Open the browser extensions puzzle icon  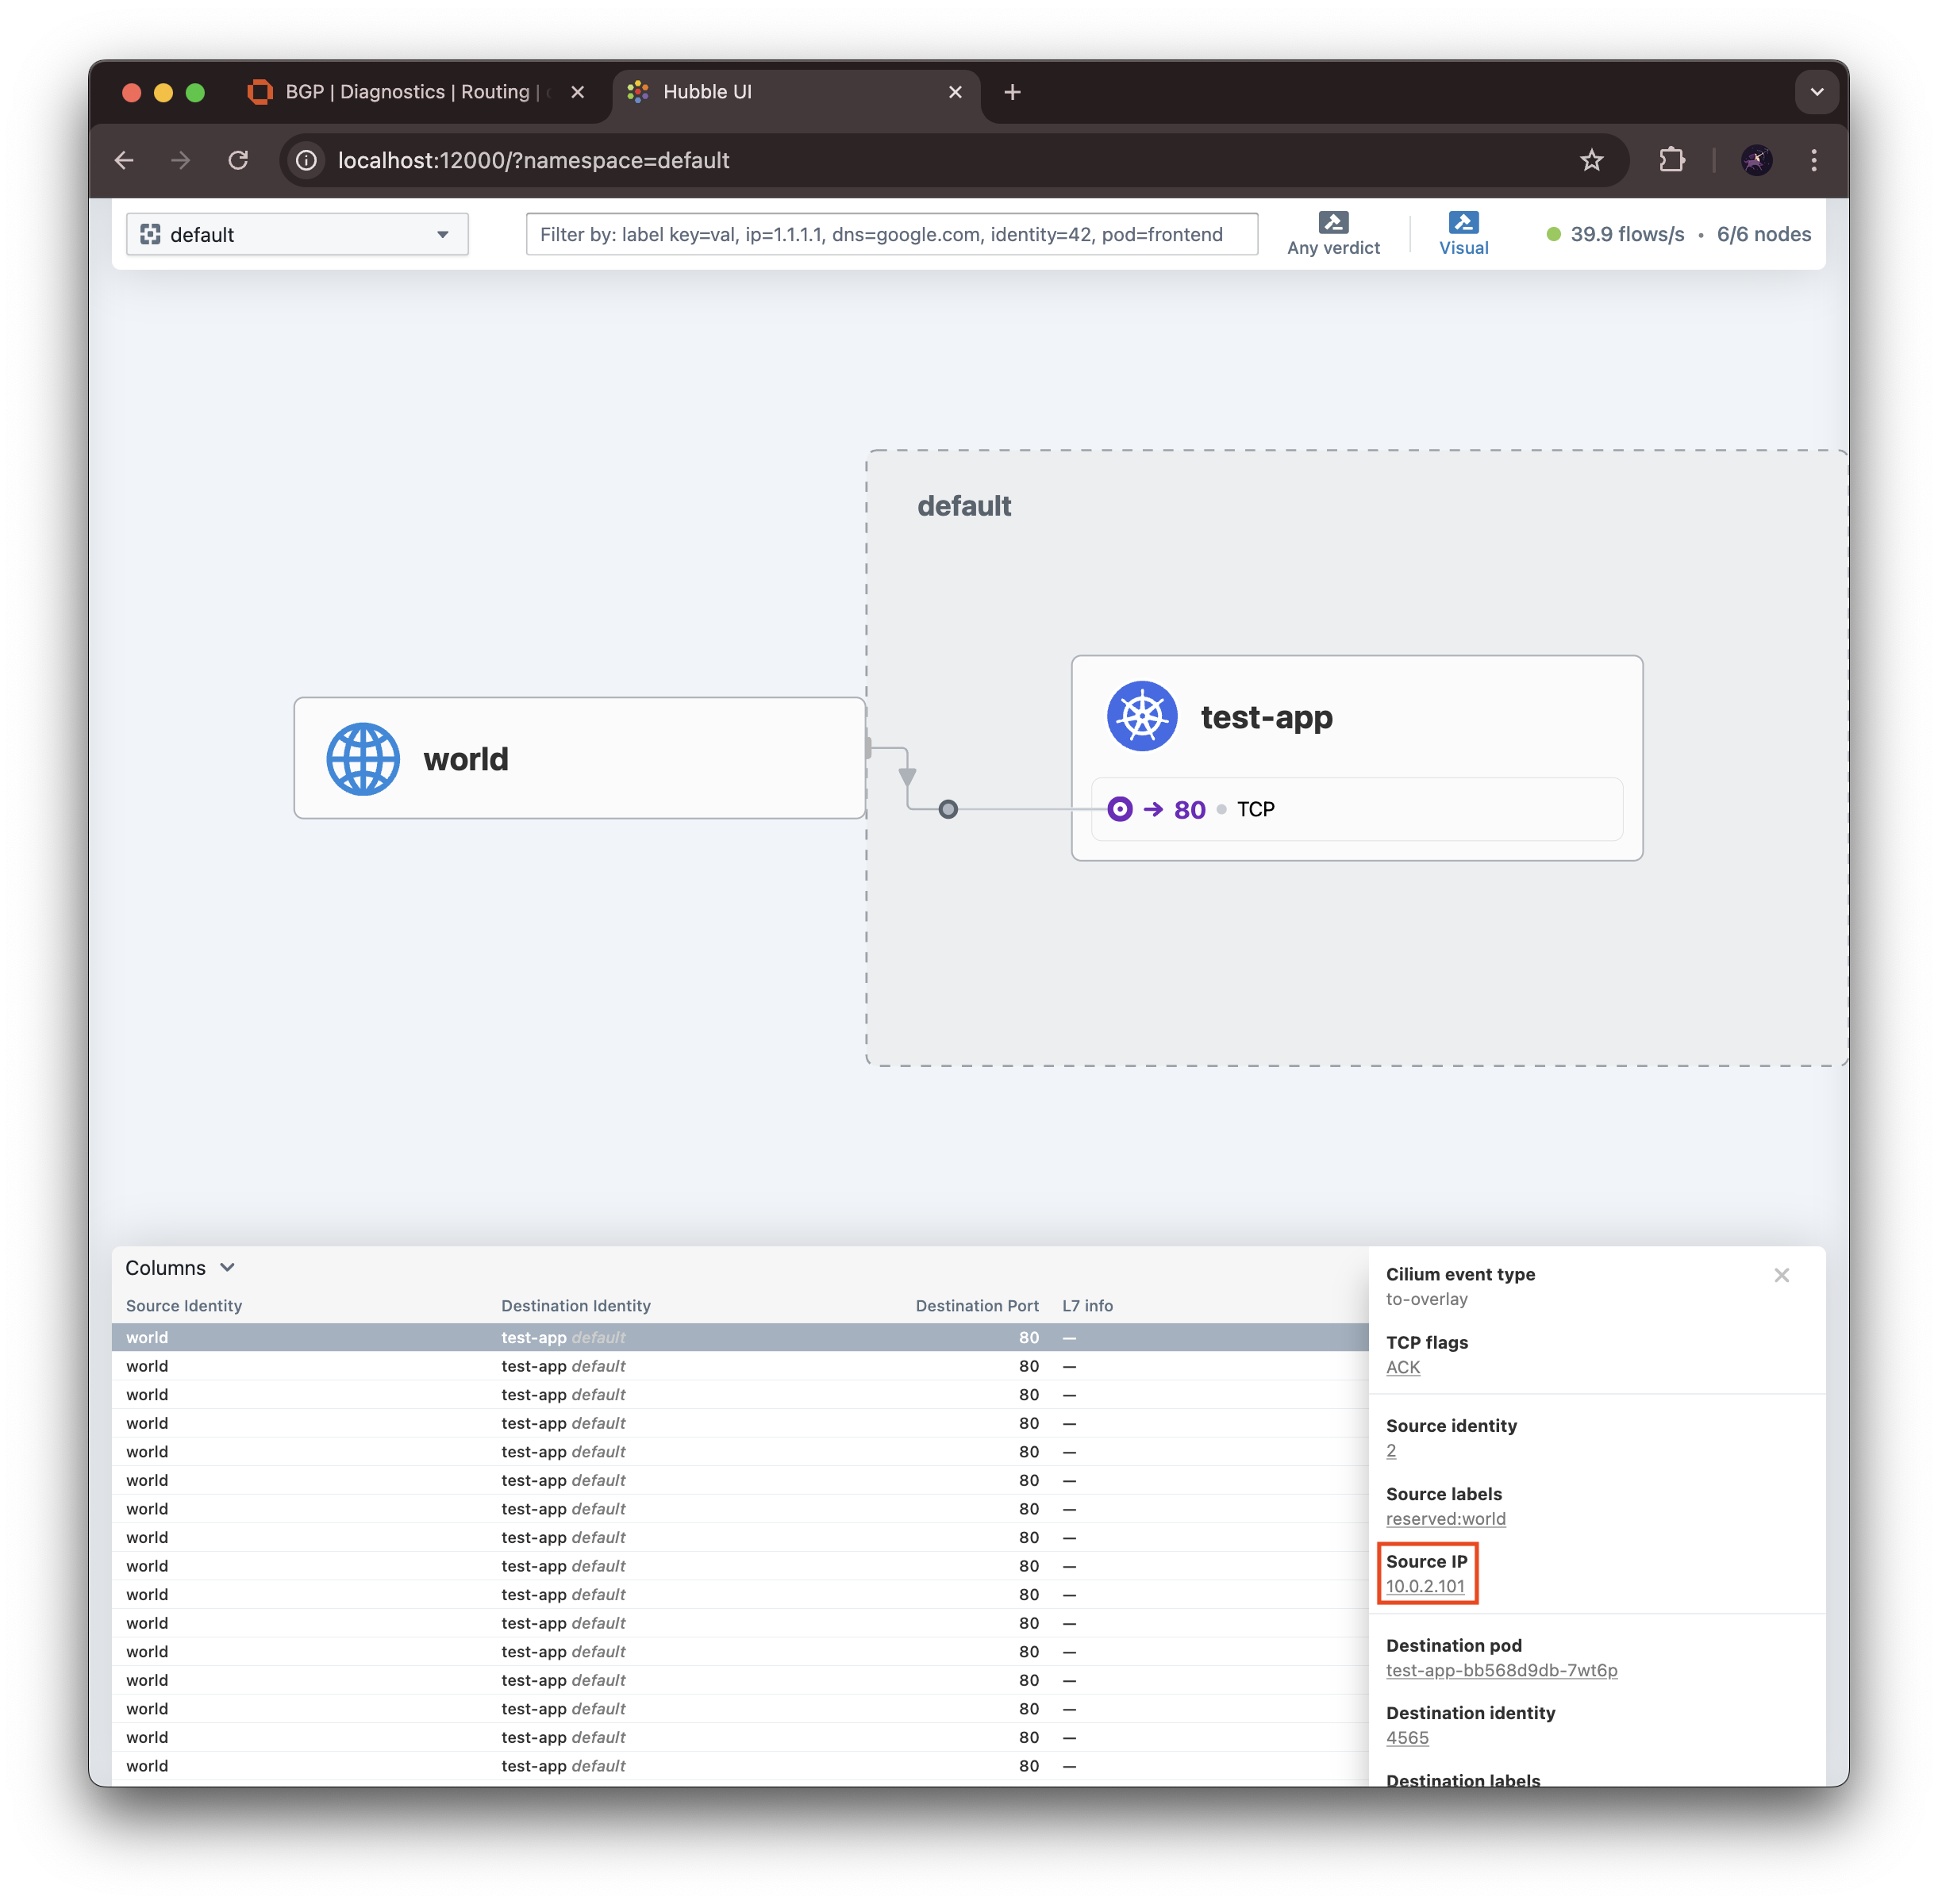[1671, 160]
